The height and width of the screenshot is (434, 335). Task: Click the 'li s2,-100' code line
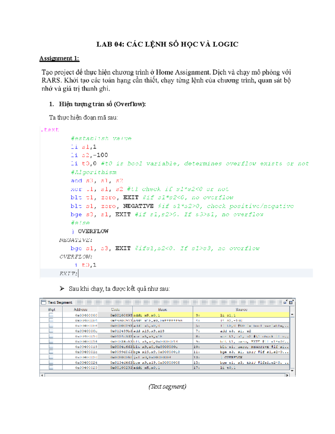89,155
